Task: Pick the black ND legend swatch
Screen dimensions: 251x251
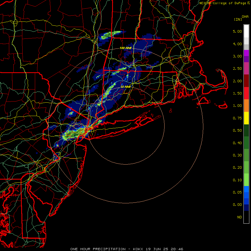Action: (246, 217)
